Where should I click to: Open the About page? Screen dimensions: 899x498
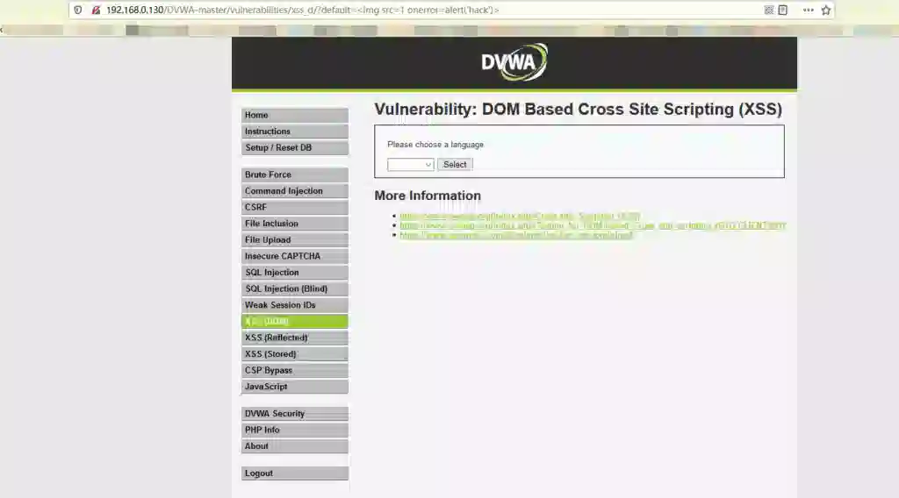pyautogui.click(x=295, y=446)
